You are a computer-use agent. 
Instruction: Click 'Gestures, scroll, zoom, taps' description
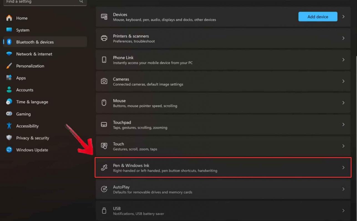click(135, 149)
